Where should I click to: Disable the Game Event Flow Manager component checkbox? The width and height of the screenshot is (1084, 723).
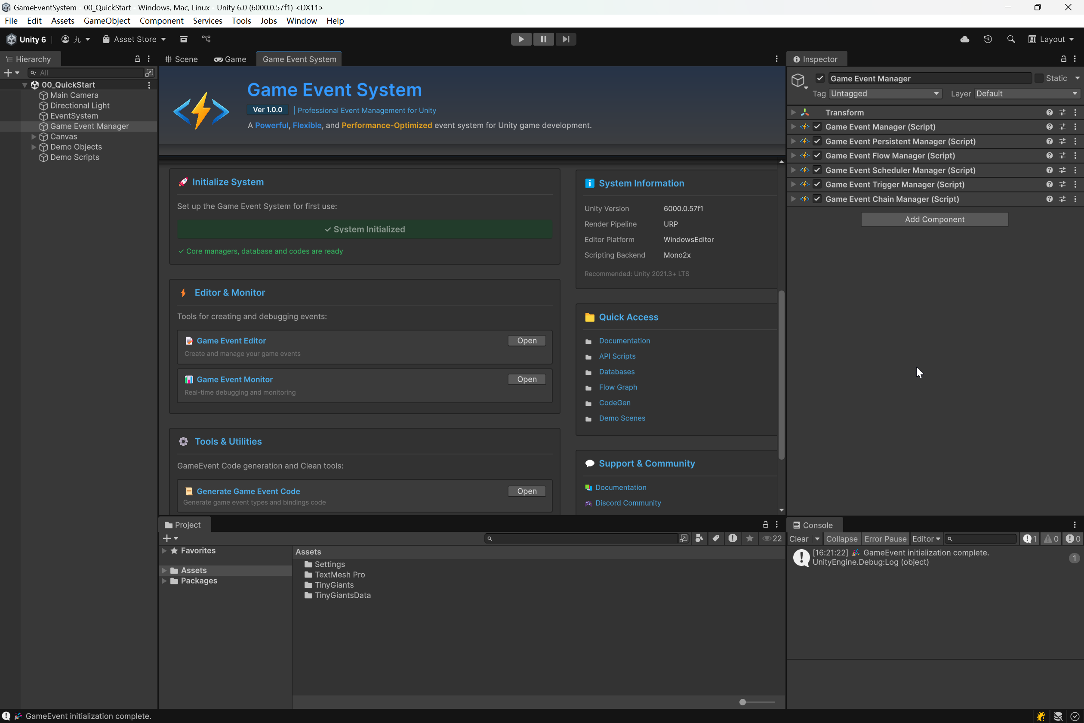coord(817,155)
